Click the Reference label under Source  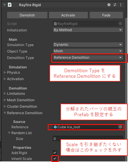coord(20,127)
